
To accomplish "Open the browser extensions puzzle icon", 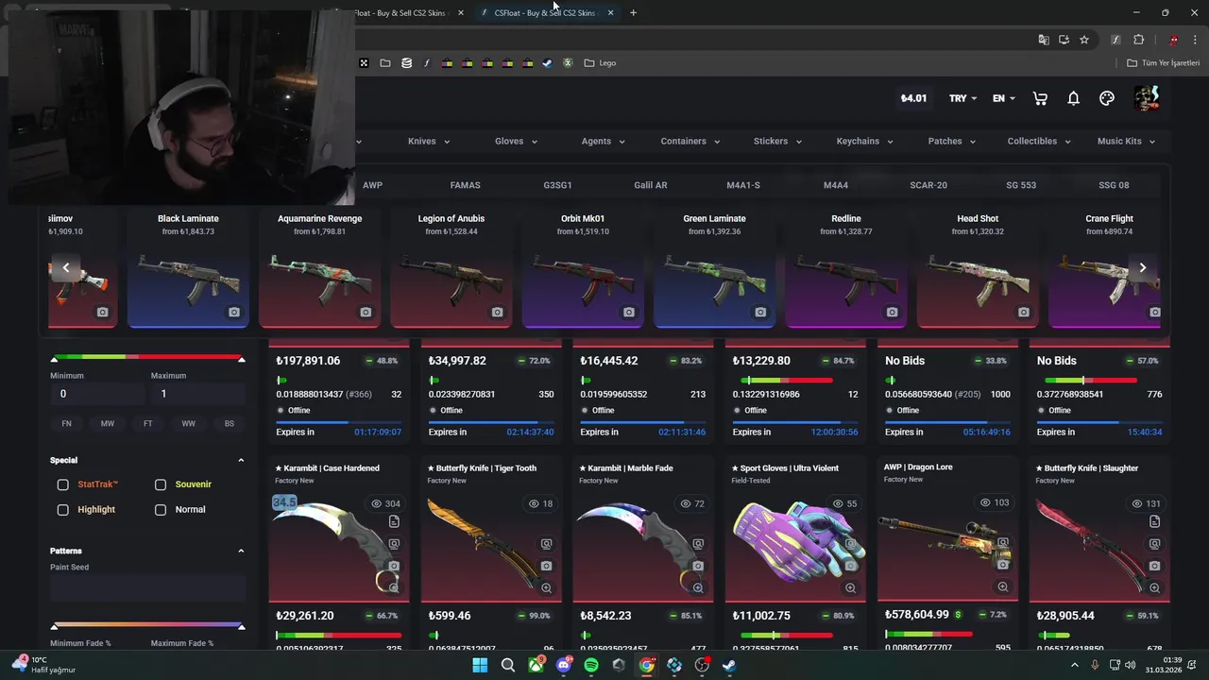I will pos(1138,40).
